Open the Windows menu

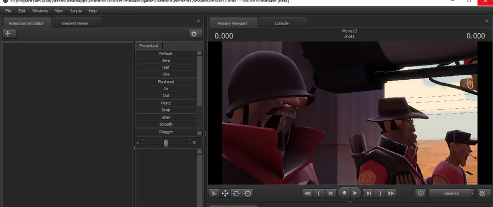tap(40, 11)
